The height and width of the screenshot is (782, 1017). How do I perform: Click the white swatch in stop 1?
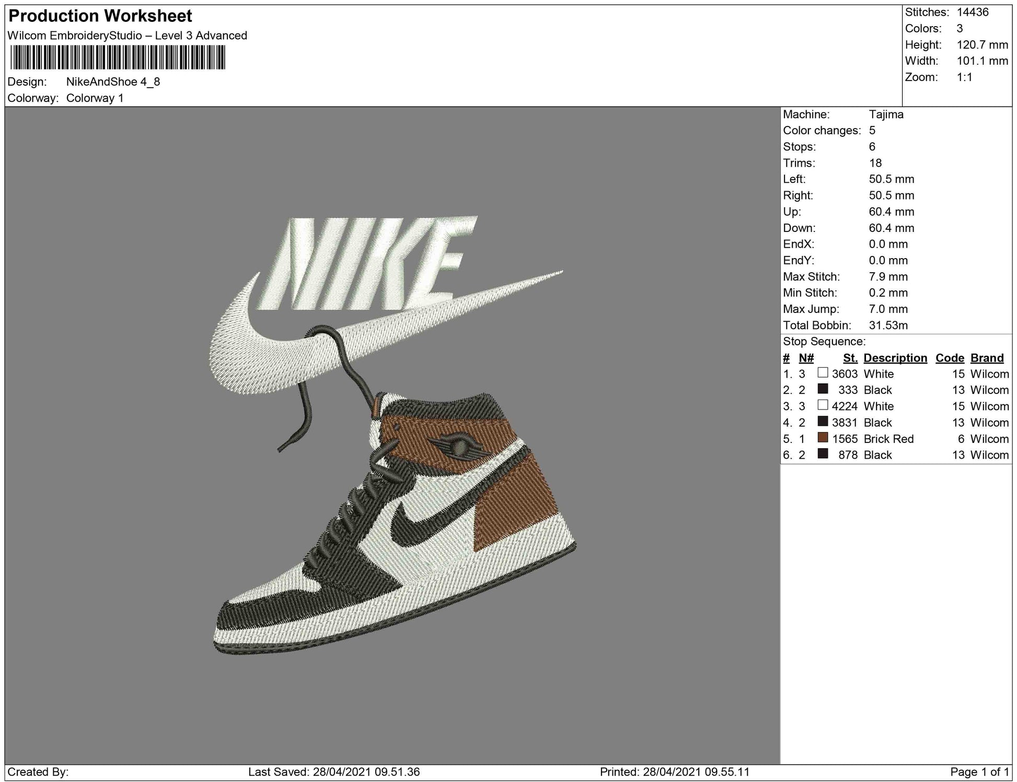[823, 373]
